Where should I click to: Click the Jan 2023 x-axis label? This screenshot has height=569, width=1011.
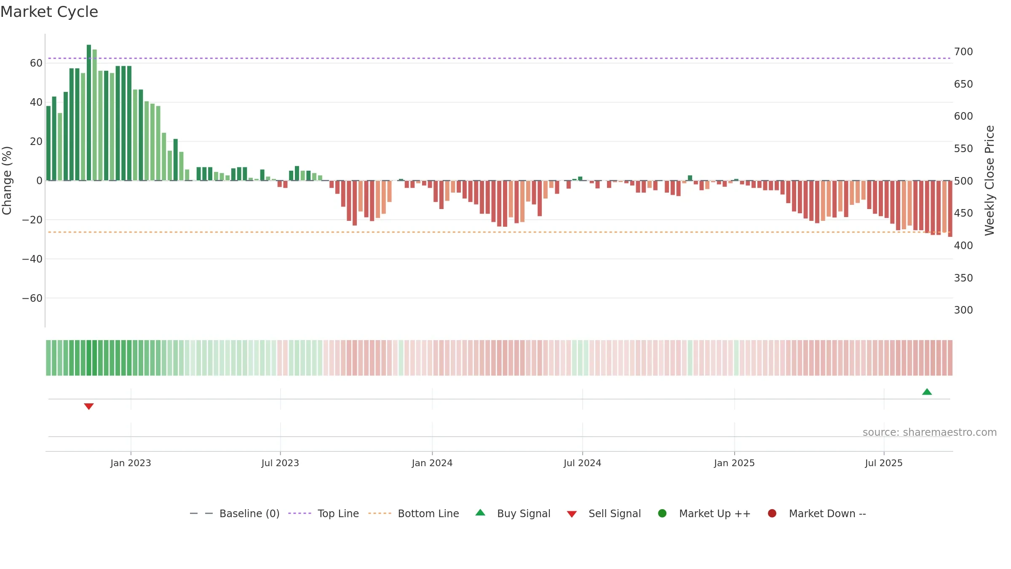(131, 463)
